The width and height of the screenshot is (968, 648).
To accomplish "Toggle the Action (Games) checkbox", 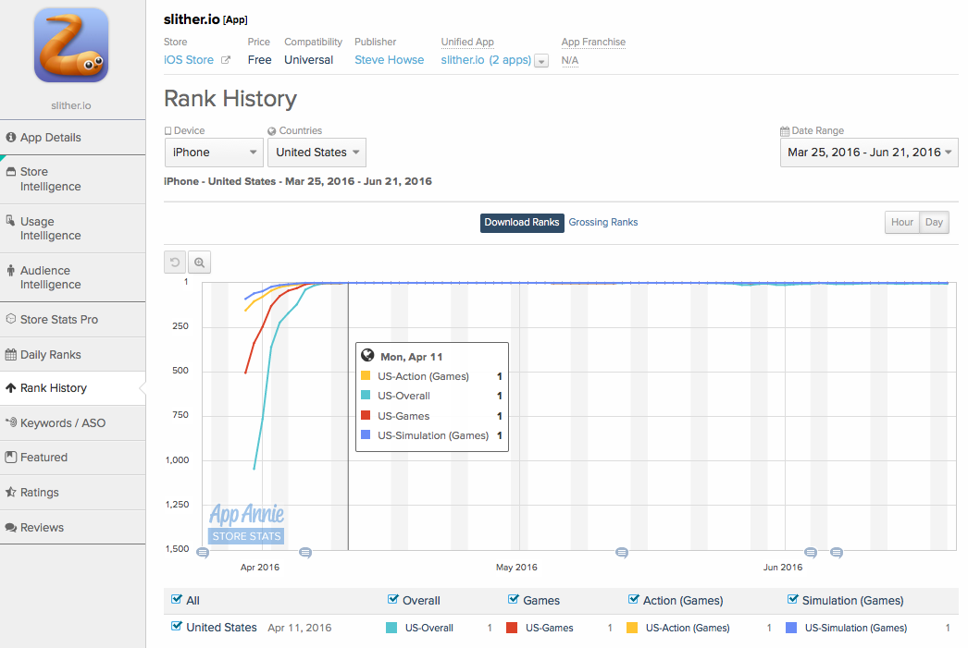I will [x=634, y=600].
